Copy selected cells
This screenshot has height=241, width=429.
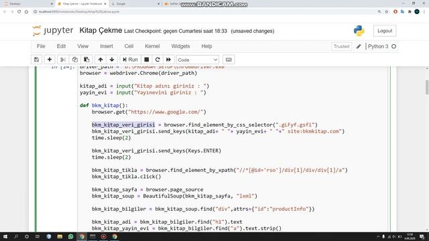(x=74, y=60)
